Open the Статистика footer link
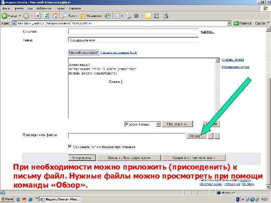 (232, 184)
